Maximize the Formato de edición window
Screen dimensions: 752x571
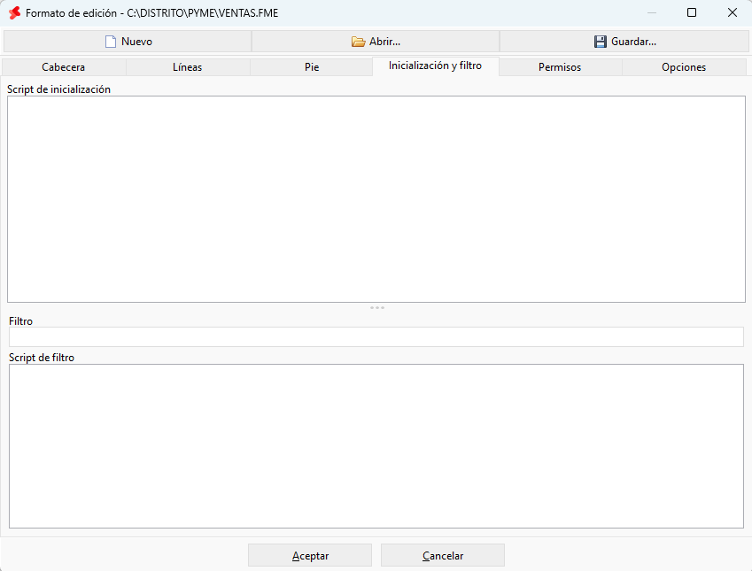point(692,13)
